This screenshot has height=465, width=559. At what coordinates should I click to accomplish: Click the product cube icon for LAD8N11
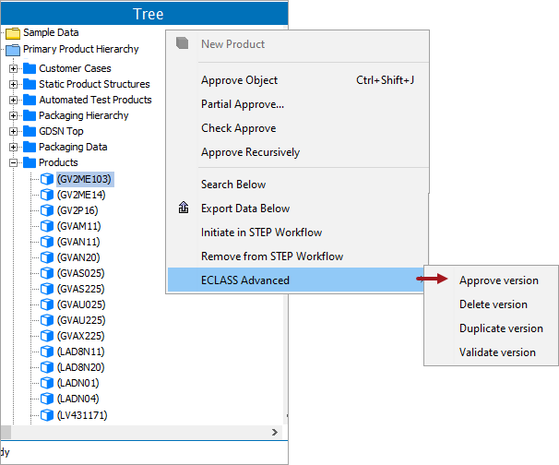(x=47, y=352)
